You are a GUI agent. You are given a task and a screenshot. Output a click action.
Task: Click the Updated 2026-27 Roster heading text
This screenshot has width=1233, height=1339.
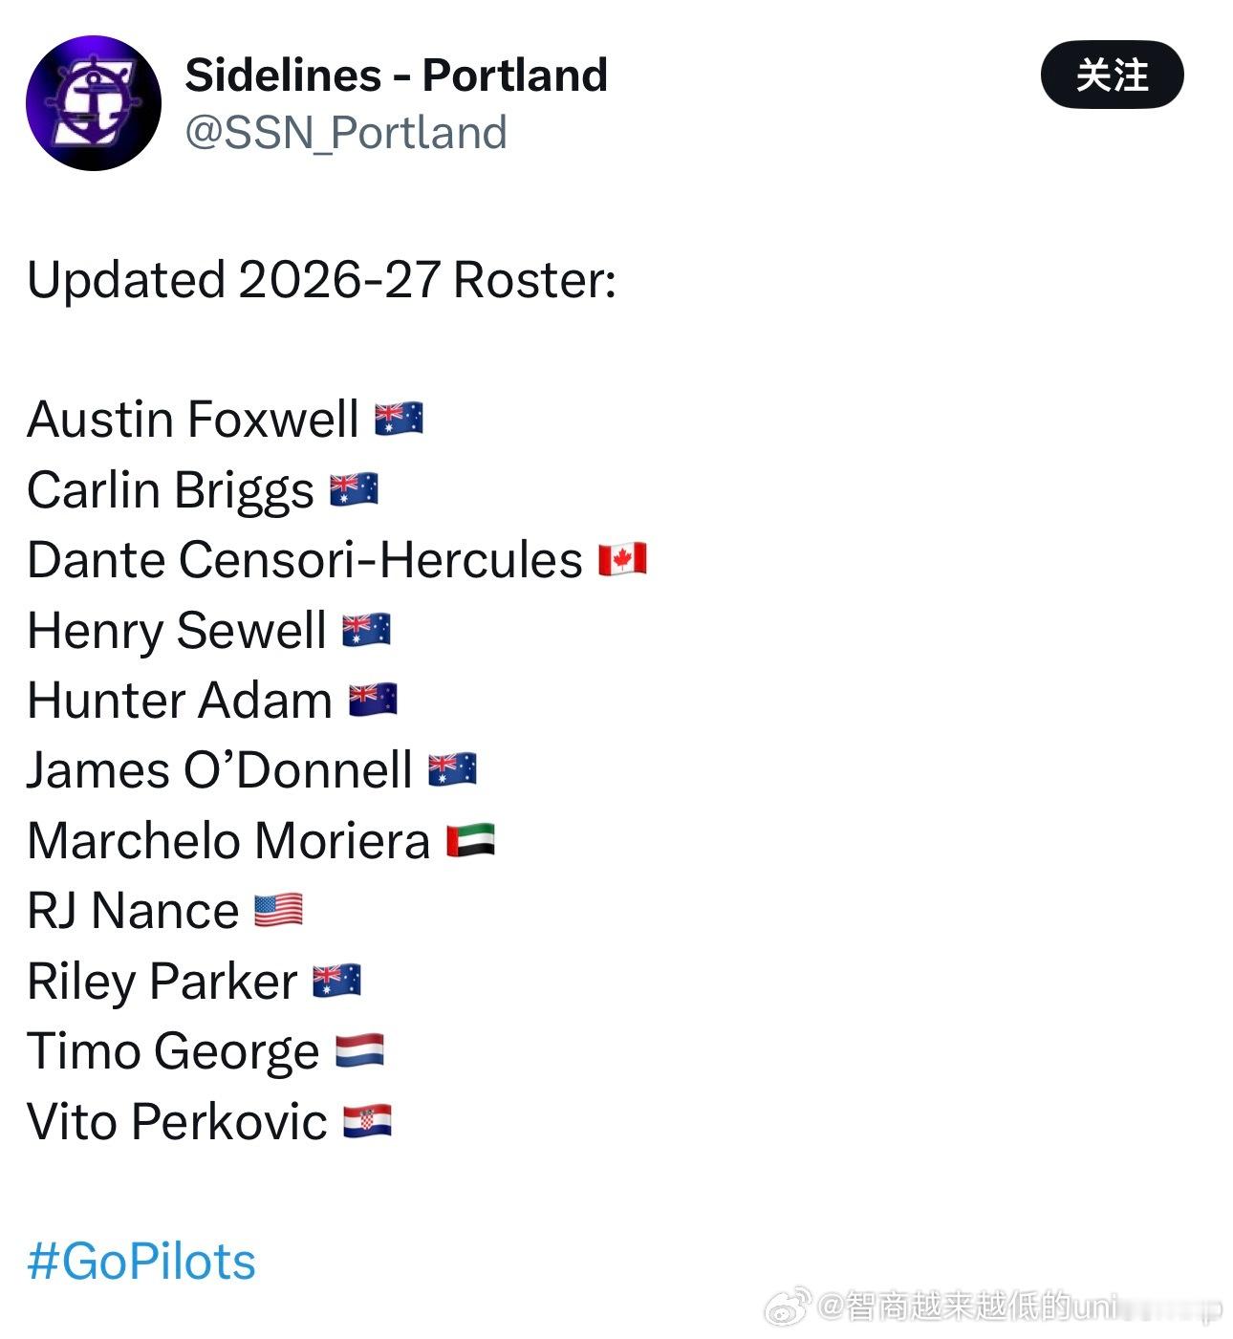click(x=321, y=280)
